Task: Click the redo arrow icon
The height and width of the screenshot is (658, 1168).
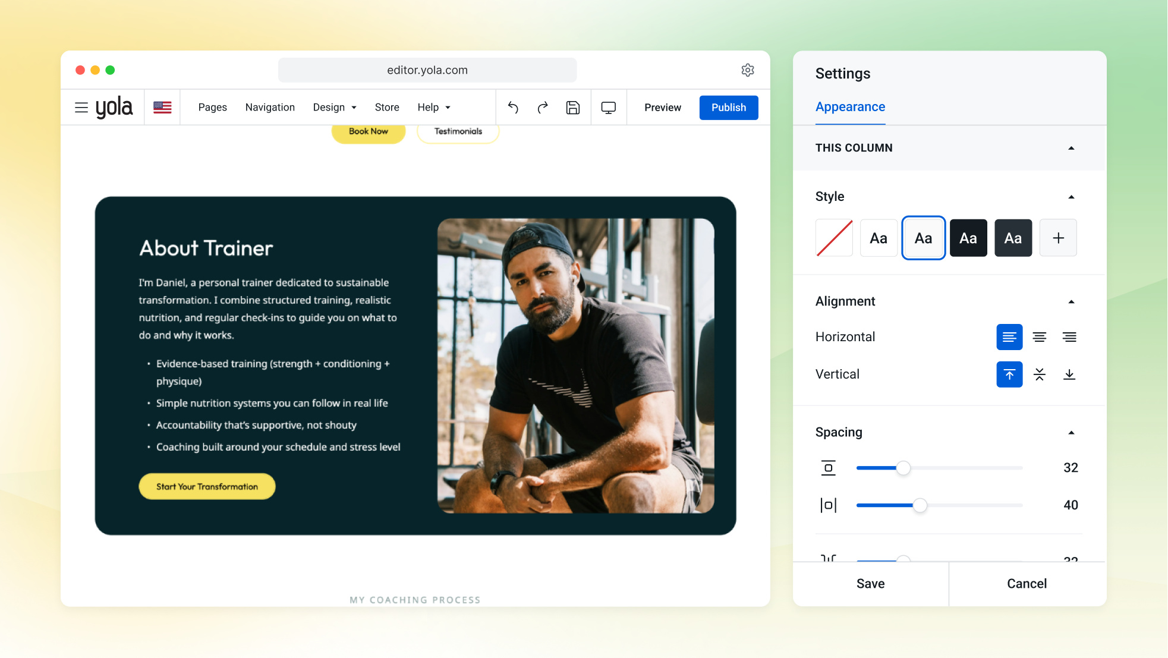Action: click(543, 108)
